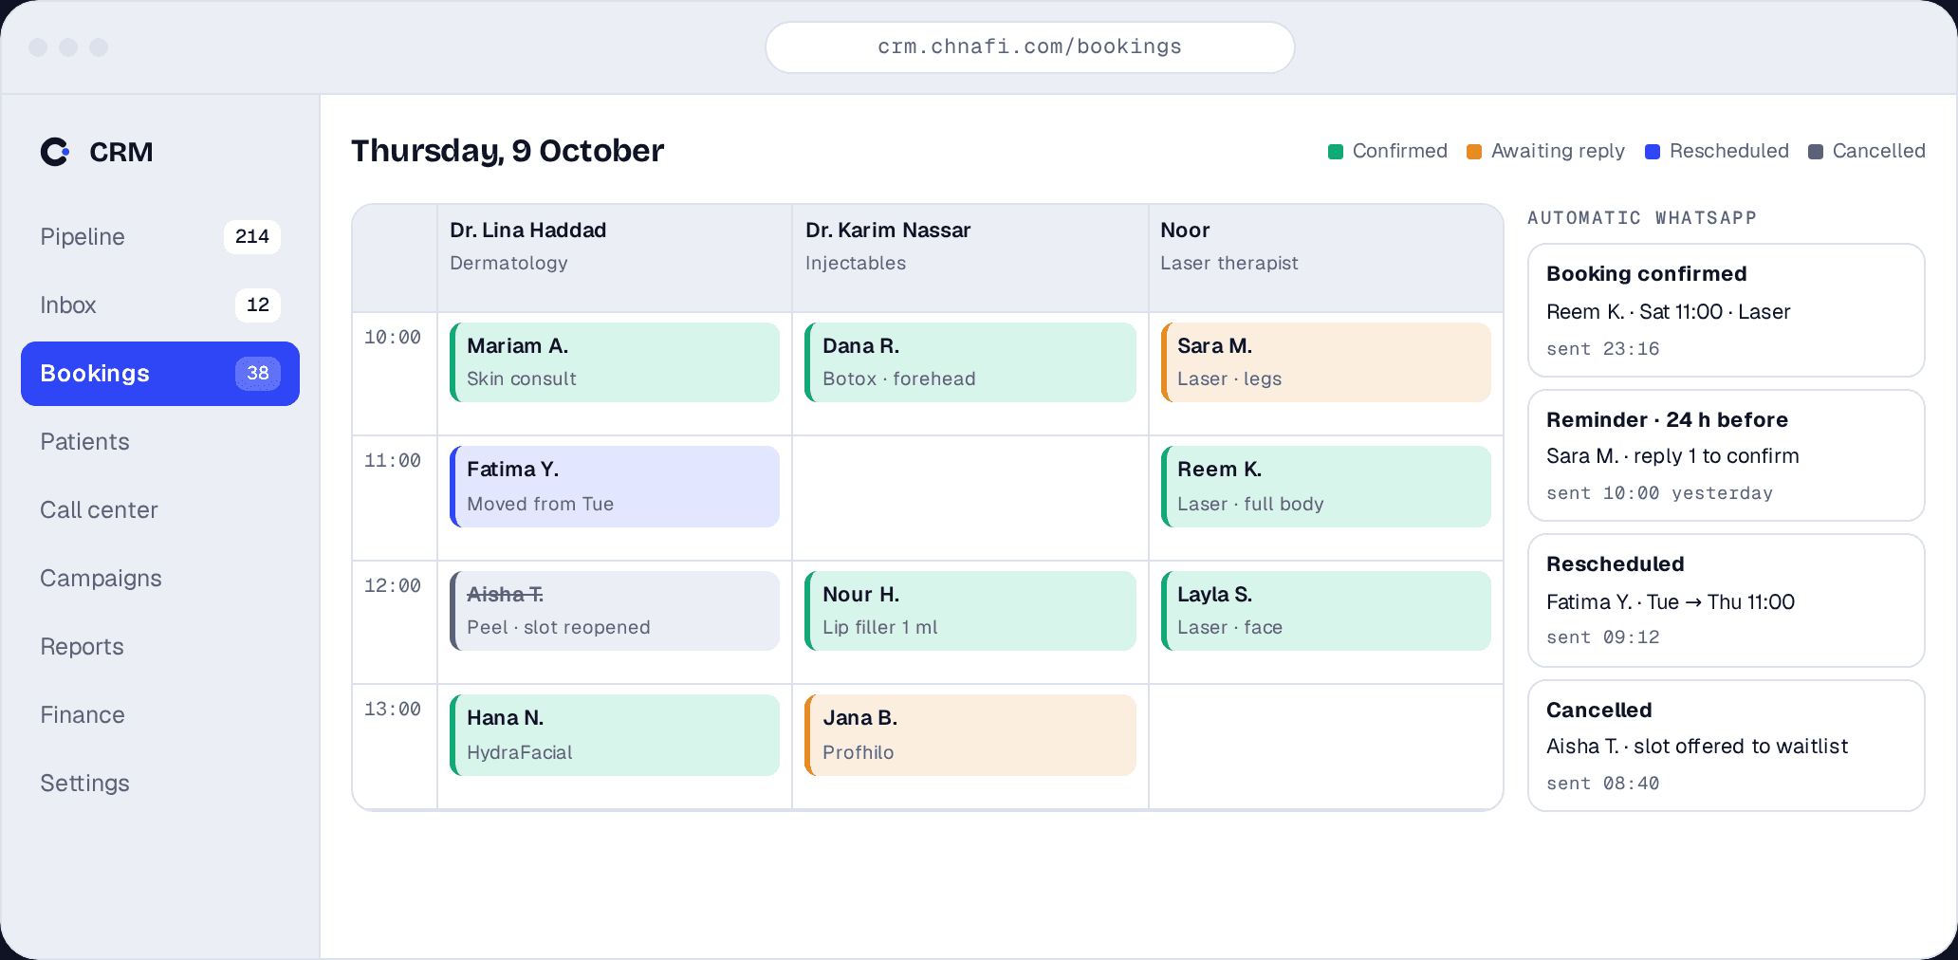Image resolution: width=1958 pixels, height=960 pixels.
Task: Select the Dr. Lina Haddad column header
Action: (x=615, y=258)
